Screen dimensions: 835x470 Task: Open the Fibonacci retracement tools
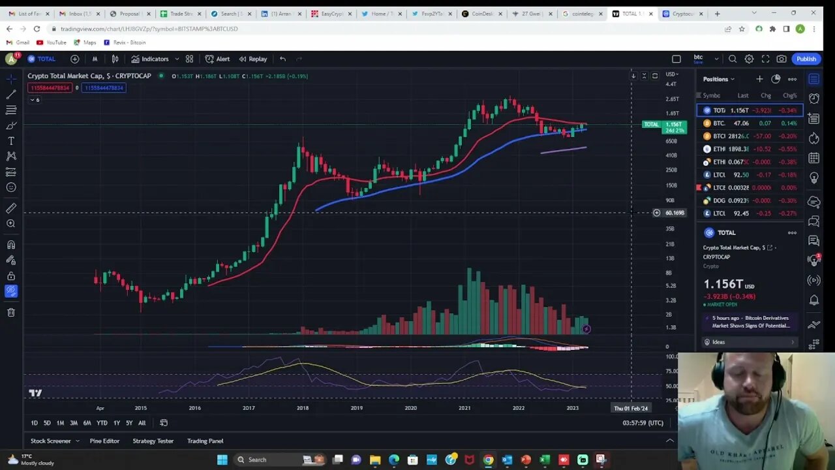(11, 110)
